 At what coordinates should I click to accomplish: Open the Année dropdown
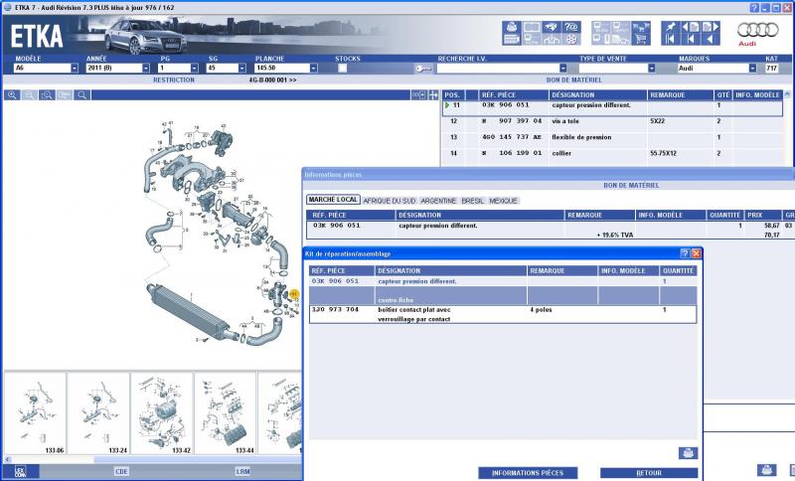[146, 68]
